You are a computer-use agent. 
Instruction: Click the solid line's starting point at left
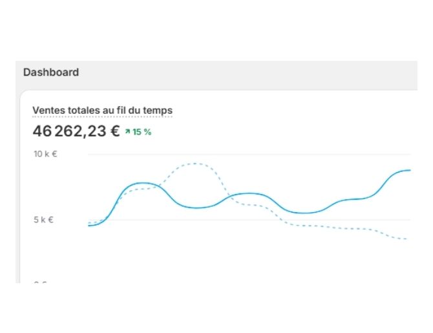tap(89, 226)
